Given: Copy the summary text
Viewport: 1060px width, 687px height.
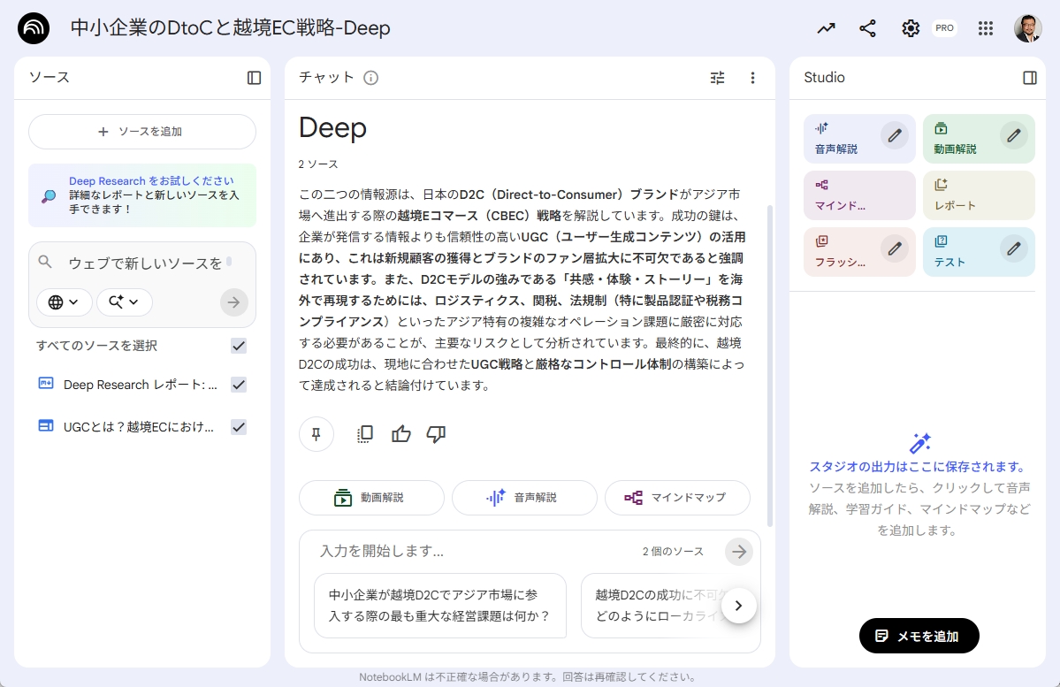Looking at the screenshot, I should (363, 434).
